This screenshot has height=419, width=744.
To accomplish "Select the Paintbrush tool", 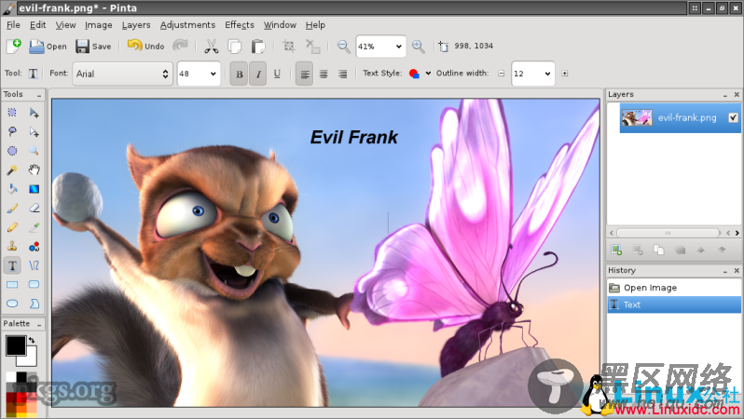I will coord(12,208).
